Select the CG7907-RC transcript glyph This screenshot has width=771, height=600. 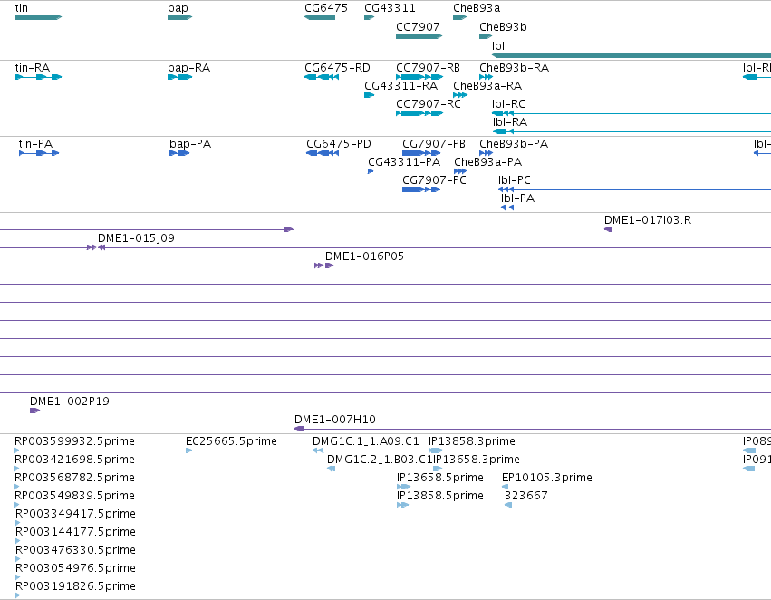coord(419,113)
